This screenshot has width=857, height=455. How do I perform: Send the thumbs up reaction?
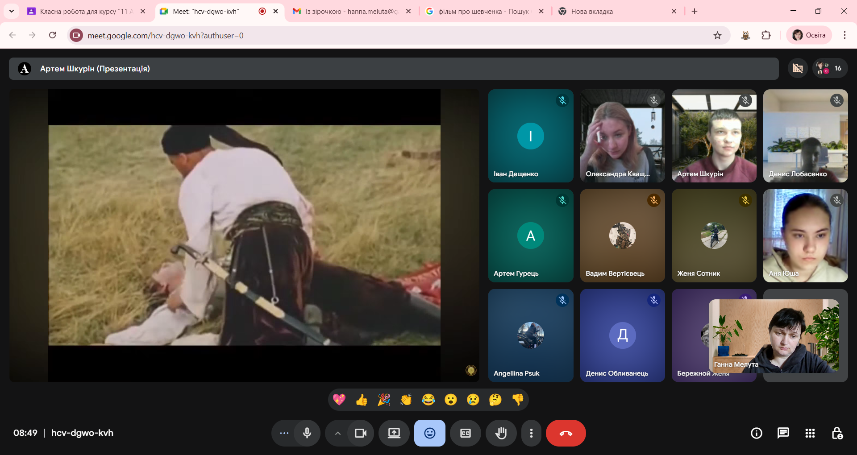click(362, 400)
